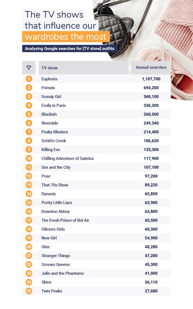
Task: Select the rank 14 badge beside Dynasty
Action: pyautogui.click(x=29, y=194)
